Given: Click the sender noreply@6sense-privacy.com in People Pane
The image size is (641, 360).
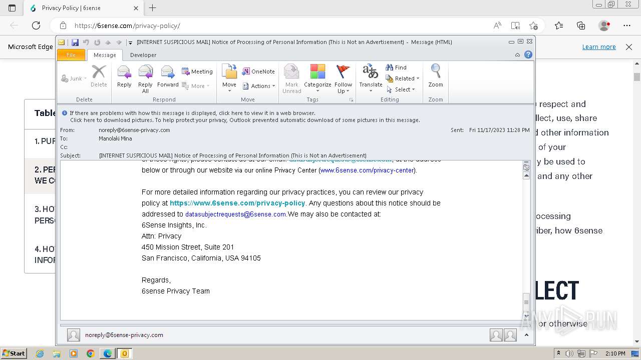Looking at the screenshot, I should point(124,335).
